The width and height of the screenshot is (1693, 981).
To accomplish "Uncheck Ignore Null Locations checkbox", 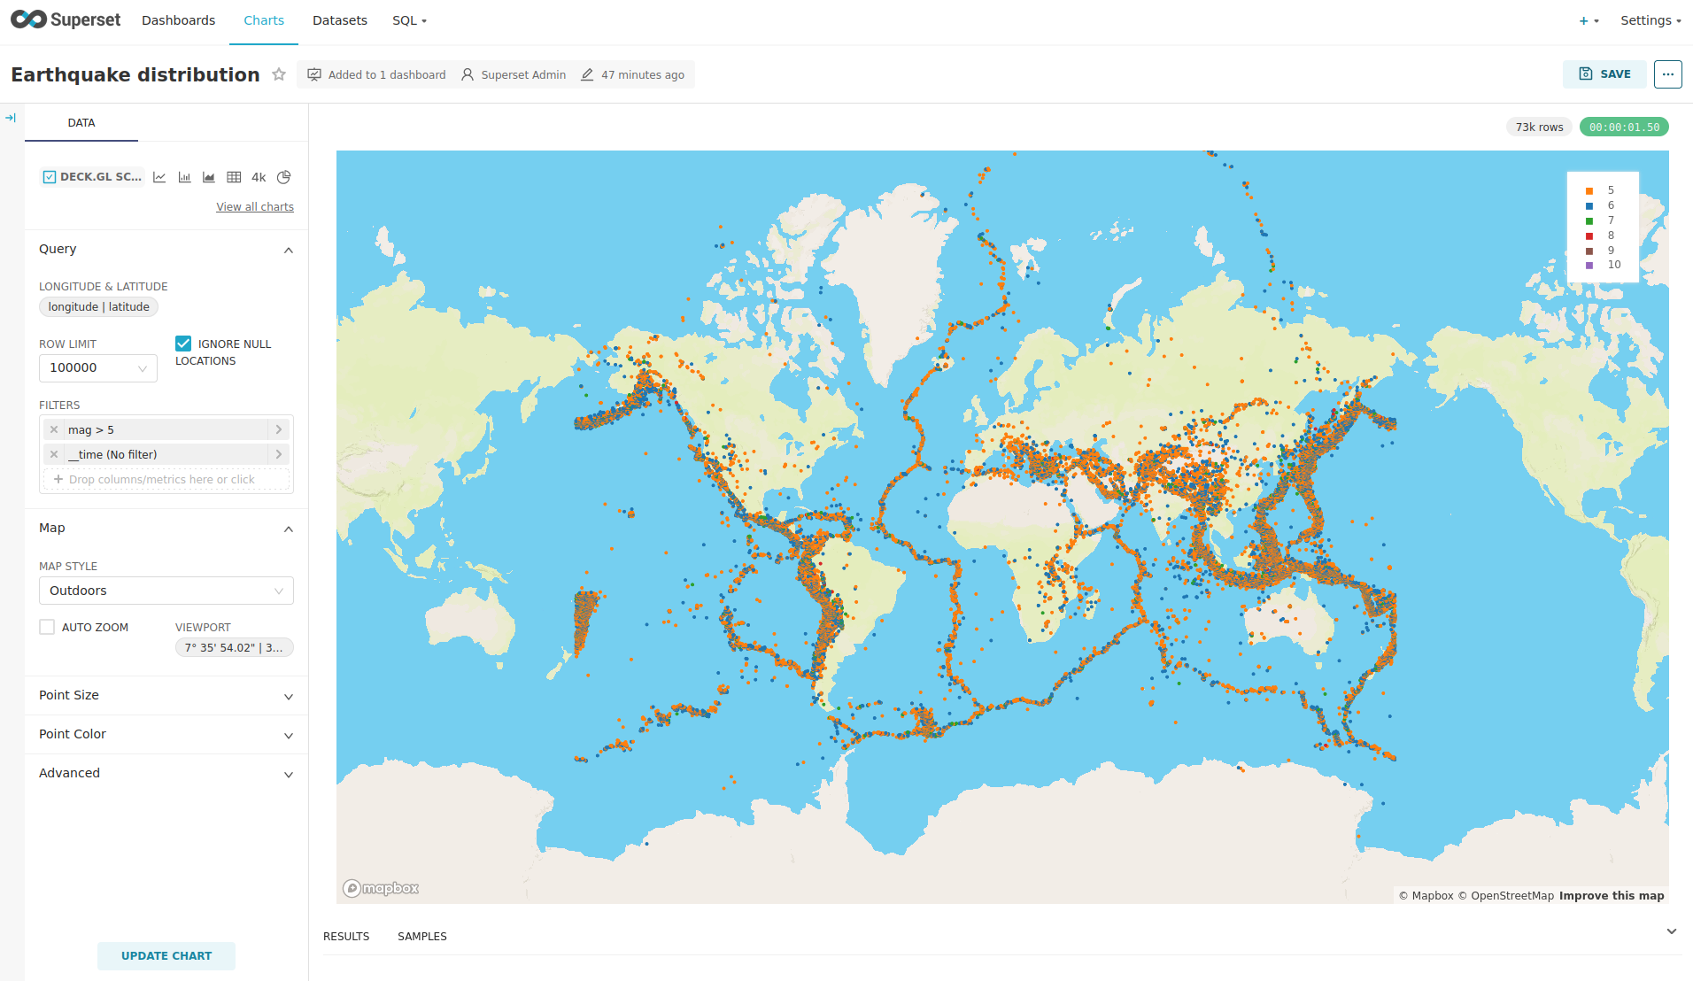I will click(x=183, y=344).
